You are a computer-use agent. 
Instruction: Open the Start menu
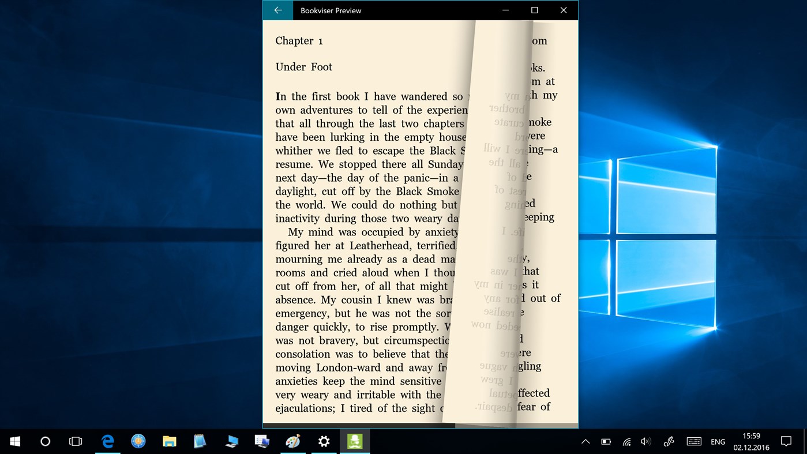(14, 441)
